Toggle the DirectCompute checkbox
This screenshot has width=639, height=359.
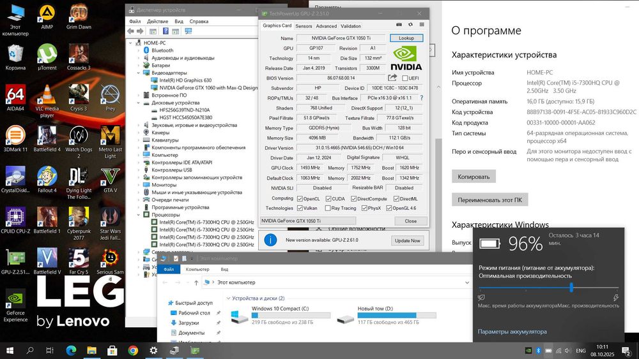point(354,199)
